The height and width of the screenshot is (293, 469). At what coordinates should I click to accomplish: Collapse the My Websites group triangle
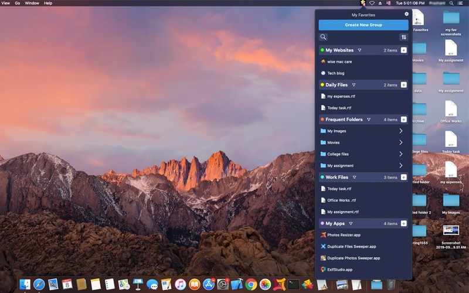point(359,50)
